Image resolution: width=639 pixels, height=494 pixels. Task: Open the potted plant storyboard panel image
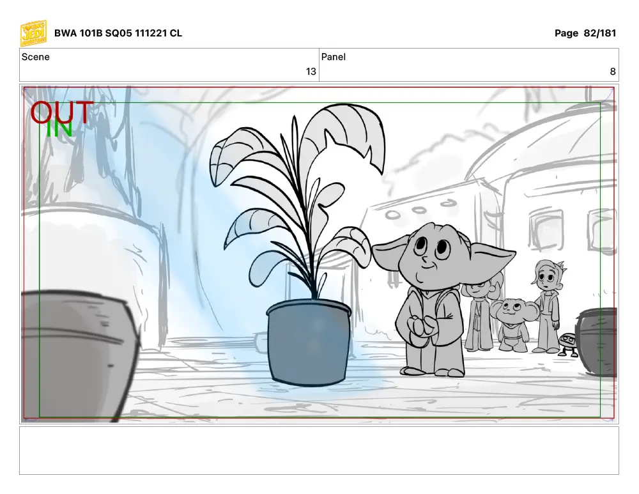pyautogui.click(x=319, y=254)
